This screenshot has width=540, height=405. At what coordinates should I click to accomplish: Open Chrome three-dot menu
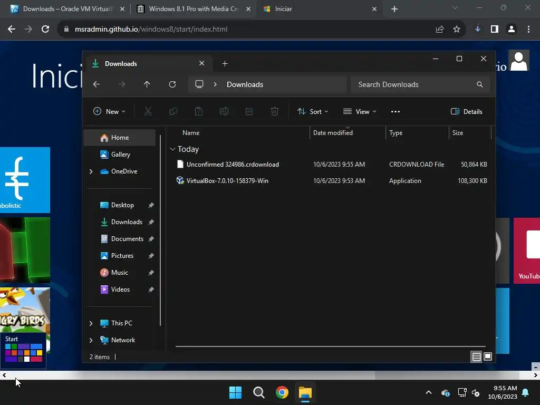coord(528,30)
